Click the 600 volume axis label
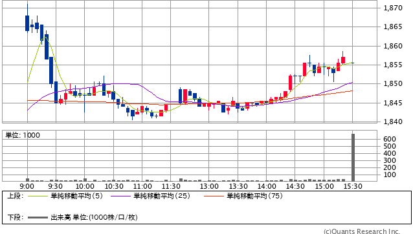 click(x=390, y=139)
